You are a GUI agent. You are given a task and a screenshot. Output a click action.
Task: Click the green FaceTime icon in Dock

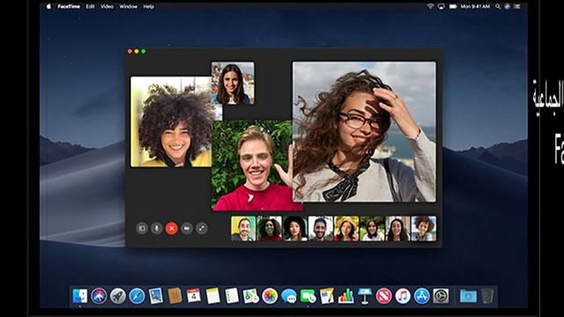308,296
